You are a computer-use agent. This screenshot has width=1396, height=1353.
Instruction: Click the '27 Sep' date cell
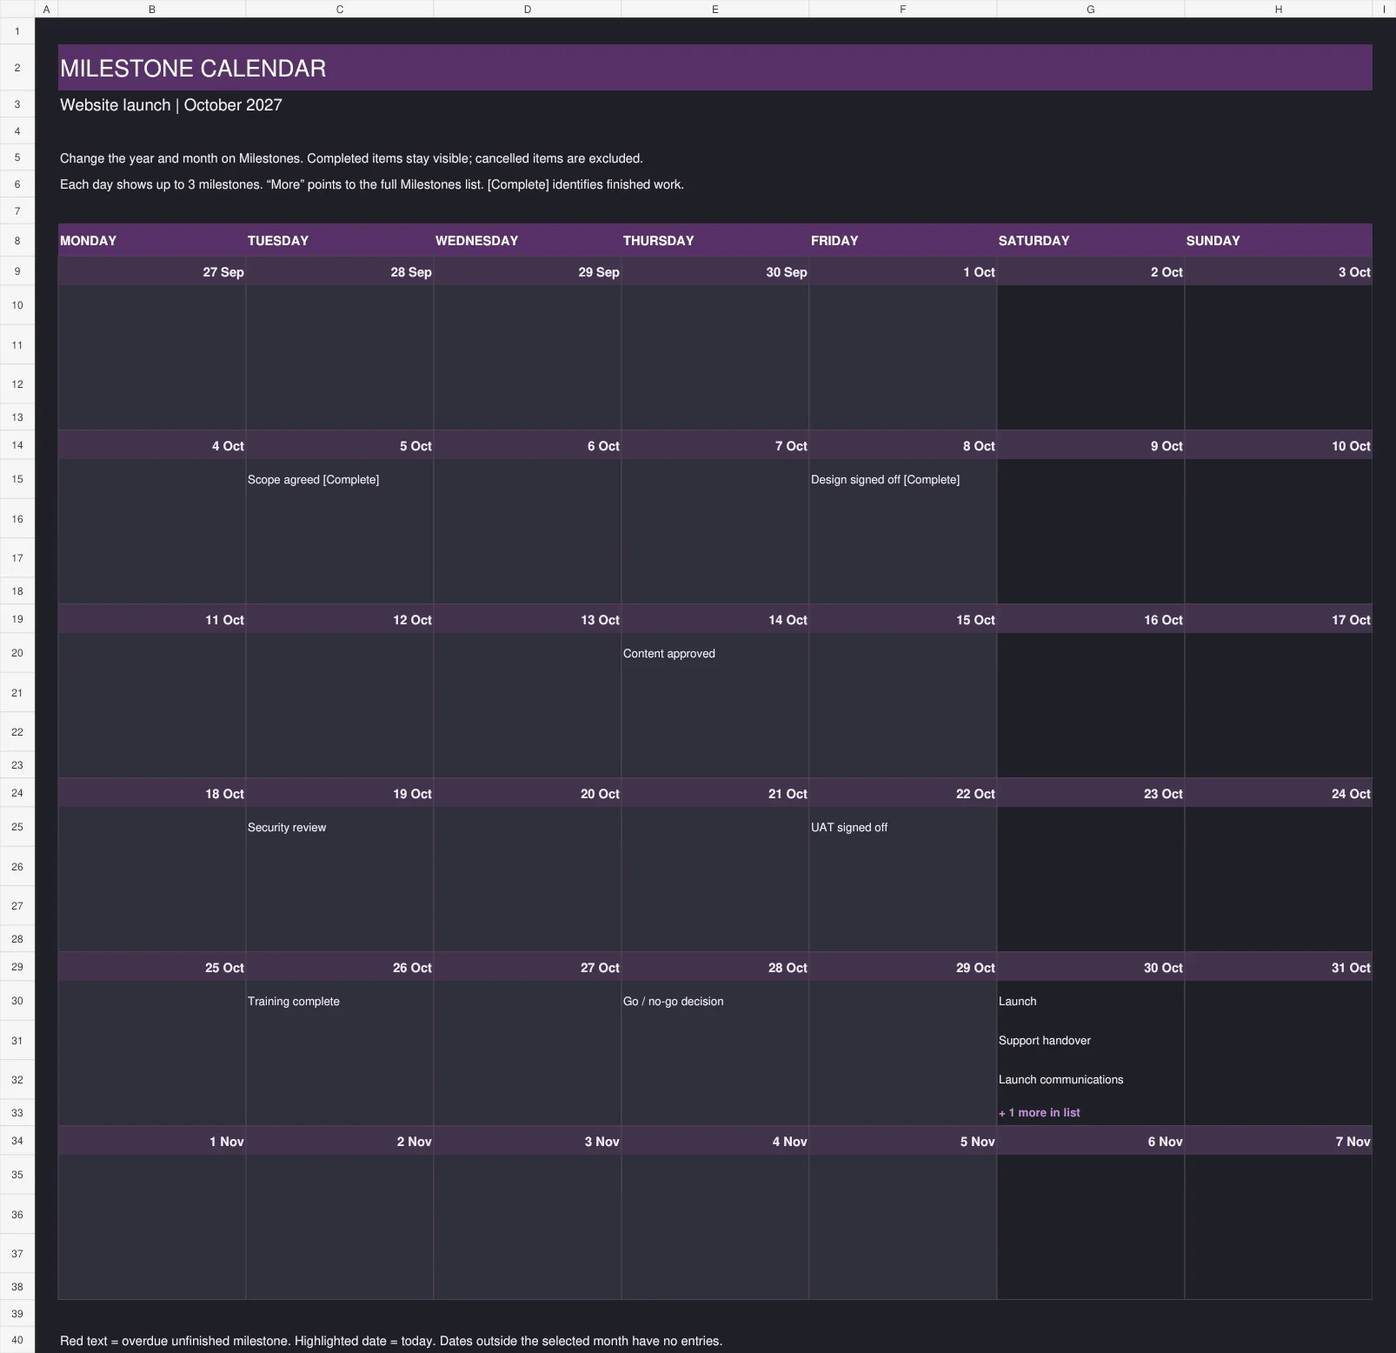pos(152,271)
